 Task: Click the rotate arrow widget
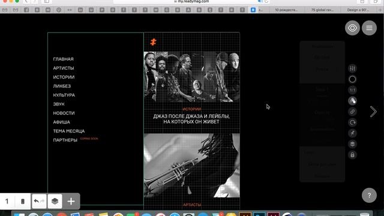tap(352, 122)
